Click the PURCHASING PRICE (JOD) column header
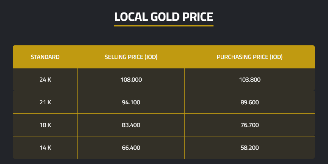Screen dimensions: 328x164 tap(249, 57)
